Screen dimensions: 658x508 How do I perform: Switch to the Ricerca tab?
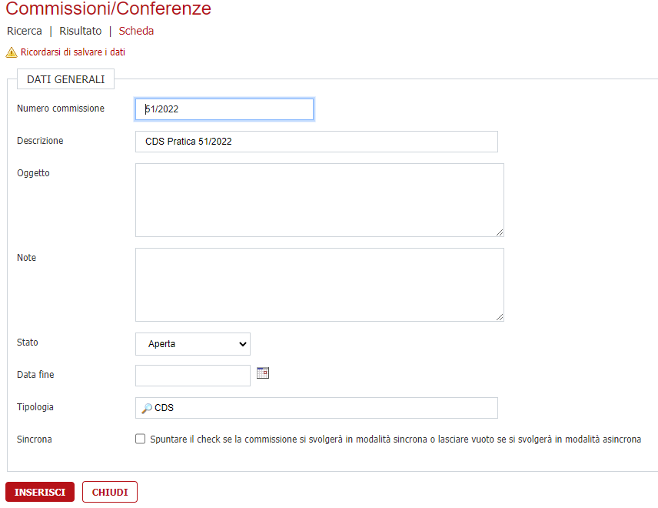pos(25,32)
